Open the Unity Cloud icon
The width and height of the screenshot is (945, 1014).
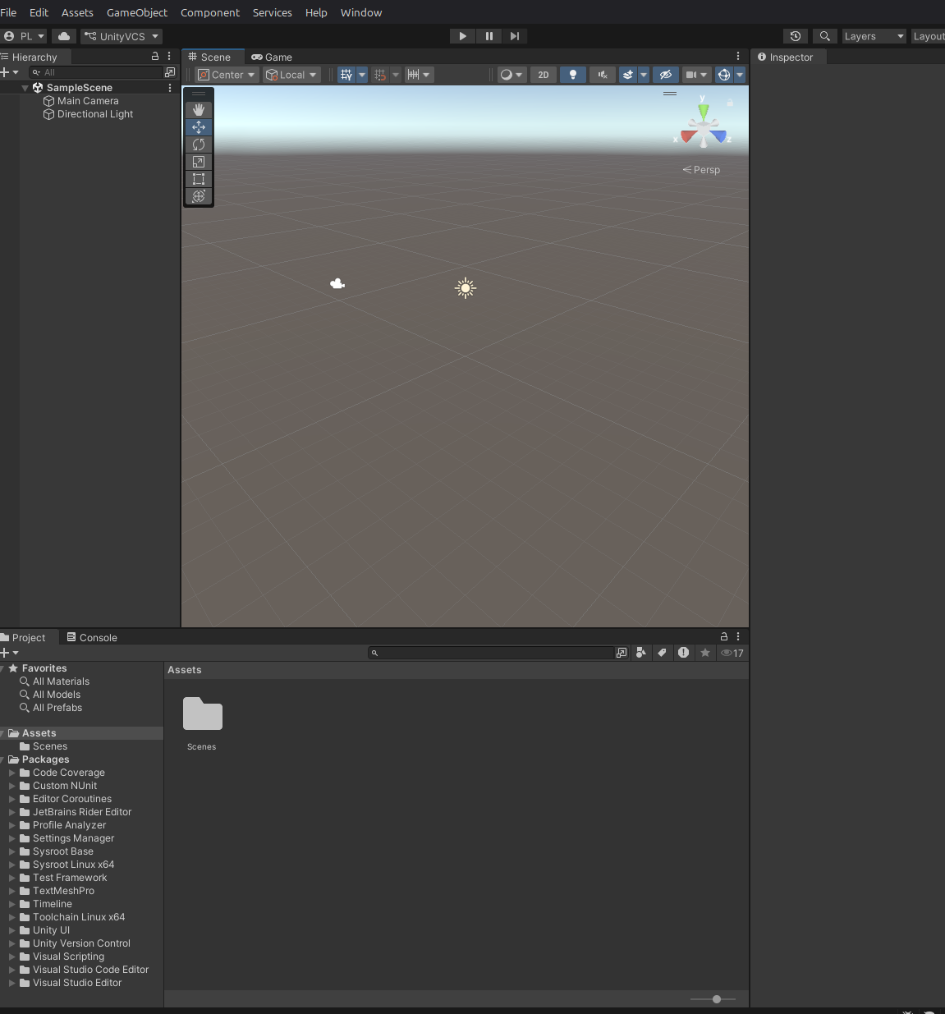click(x=64, y=36)
